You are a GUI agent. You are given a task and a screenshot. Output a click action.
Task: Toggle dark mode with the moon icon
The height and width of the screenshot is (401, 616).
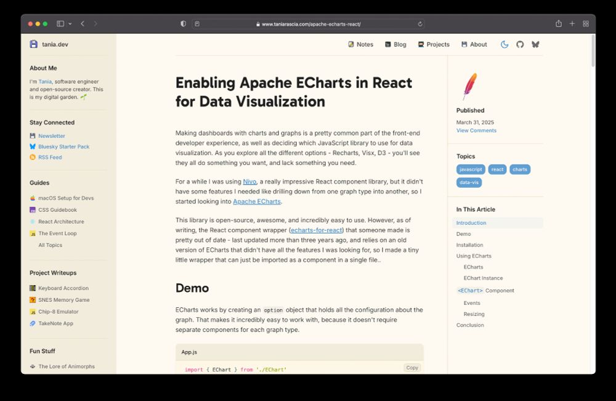505,44
